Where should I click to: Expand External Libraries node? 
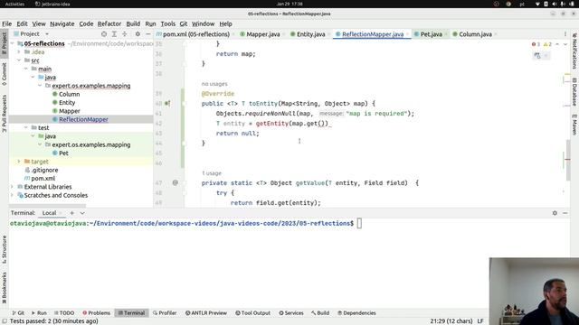12,187
